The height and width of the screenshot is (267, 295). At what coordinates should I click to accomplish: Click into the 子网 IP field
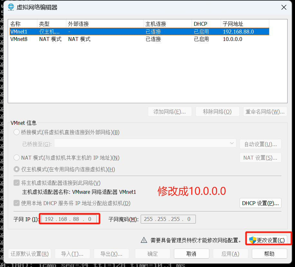coord(69,219)
